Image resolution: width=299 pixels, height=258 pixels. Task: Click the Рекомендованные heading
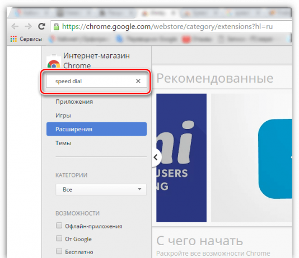tap(214, 78)
